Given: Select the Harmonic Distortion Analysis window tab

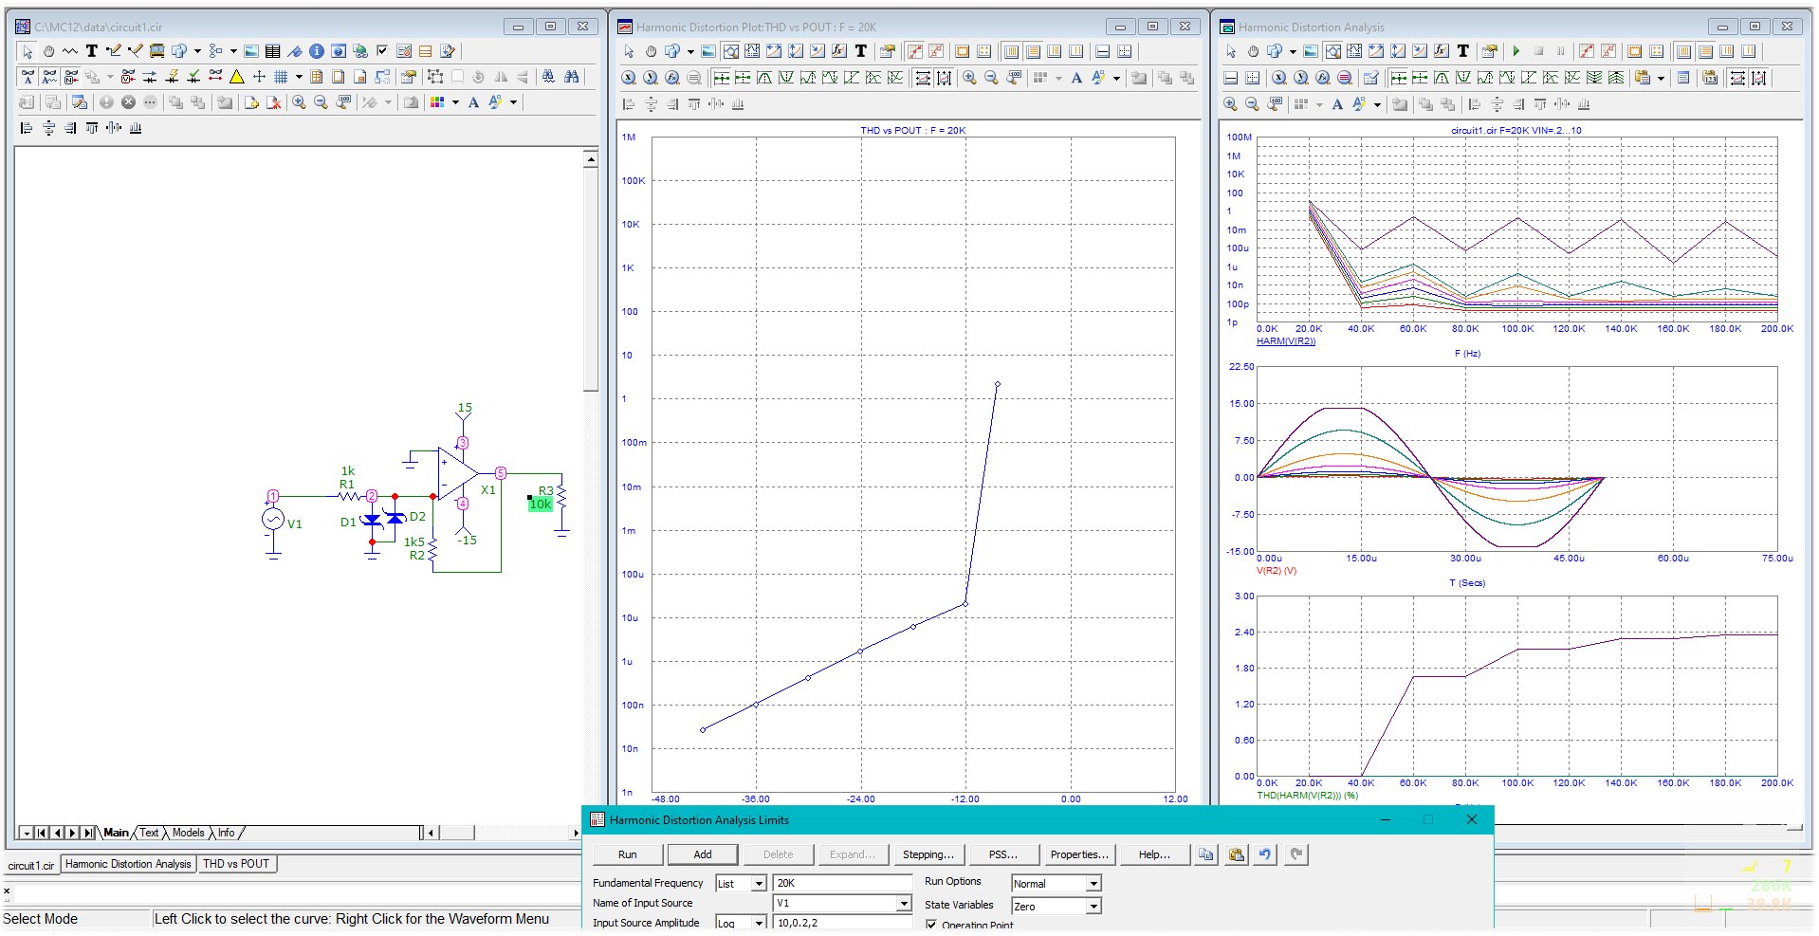Looking at the screenshot, I should tap(128, 864).
